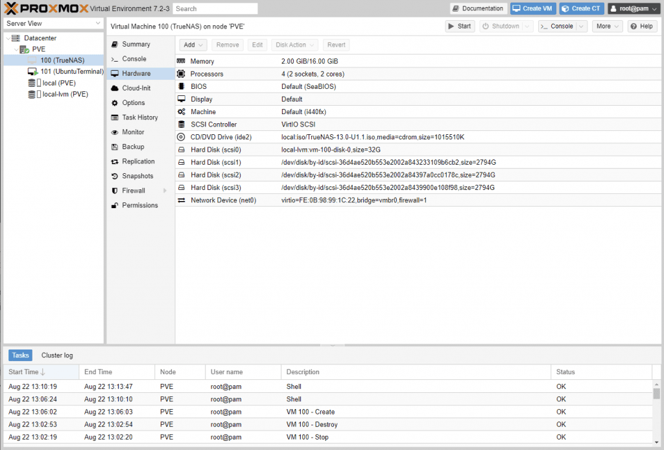Click the Options gear icon
The height and width of the screenshot is (450, 664).
coord(114,103)
